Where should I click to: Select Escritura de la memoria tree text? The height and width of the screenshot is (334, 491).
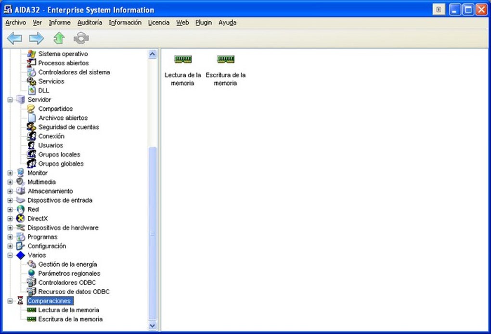pyautogui.click(x=70, y=319)
